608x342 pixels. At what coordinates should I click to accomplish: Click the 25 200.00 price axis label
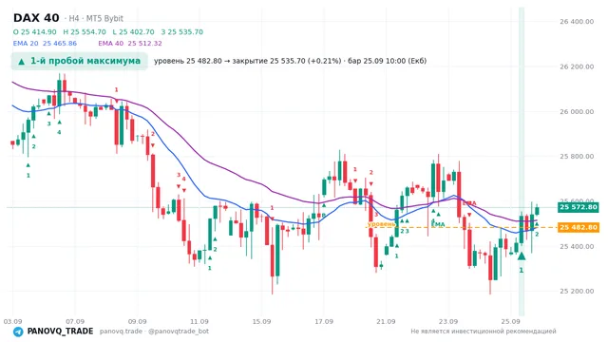[577, 292]
